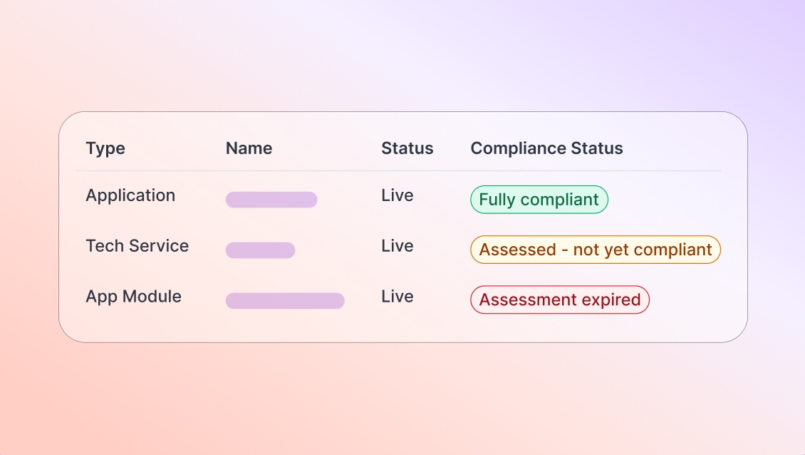Image resolution: width=805 pixels, height=455 pixels.
Task: Click the Status column header
Action: [x=407, y=148]
